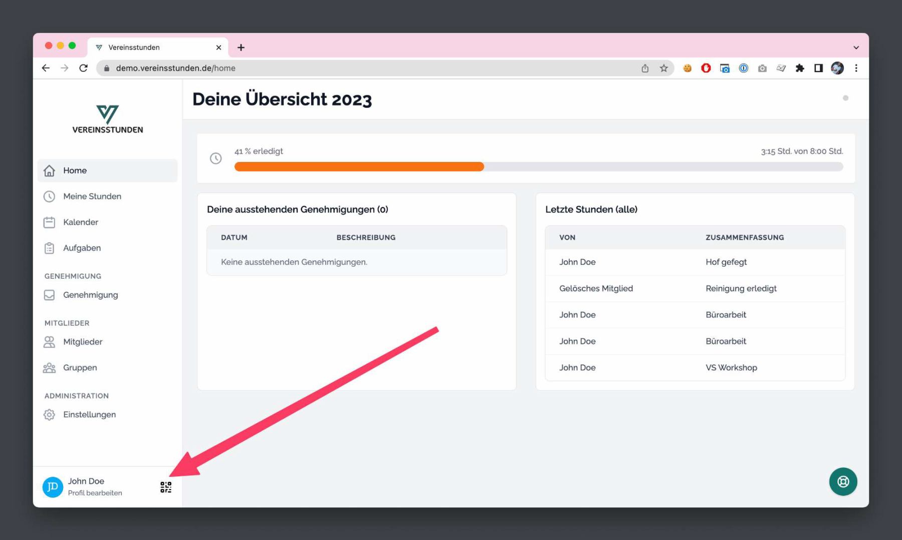Viewport: 902px width, 540px height.
Task: Click the green help lifebuoy button
Action: click(x=843, y=481)
